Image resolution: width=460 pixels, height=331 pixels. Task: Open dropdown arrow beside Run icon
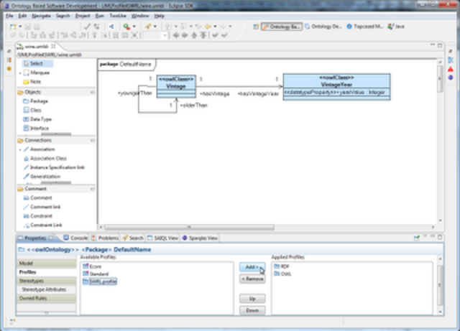[134, 27]
